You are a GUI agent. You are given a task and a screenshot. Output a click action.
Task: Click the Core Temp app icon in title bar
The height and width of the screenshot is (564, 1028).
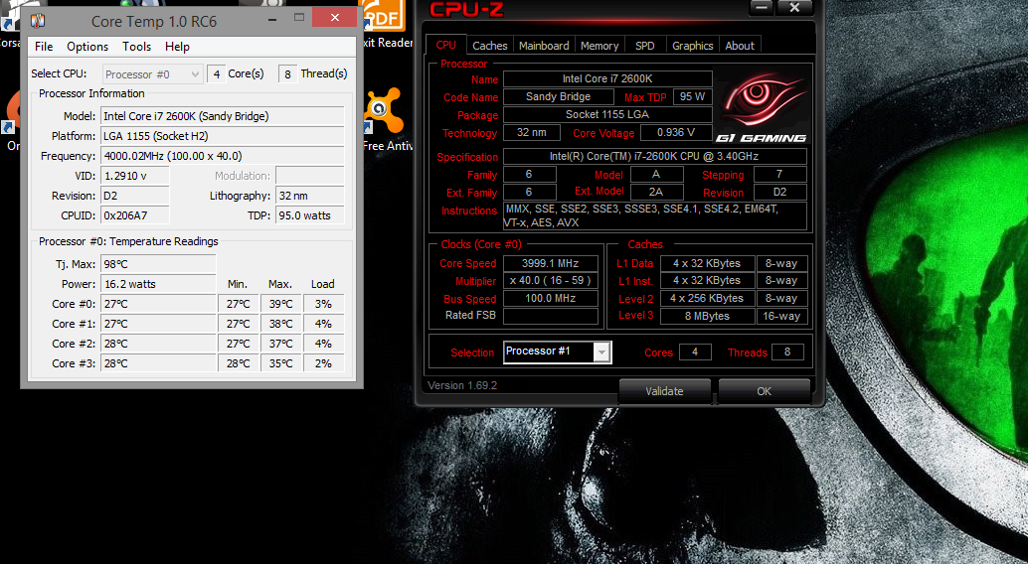click(38, 21)
